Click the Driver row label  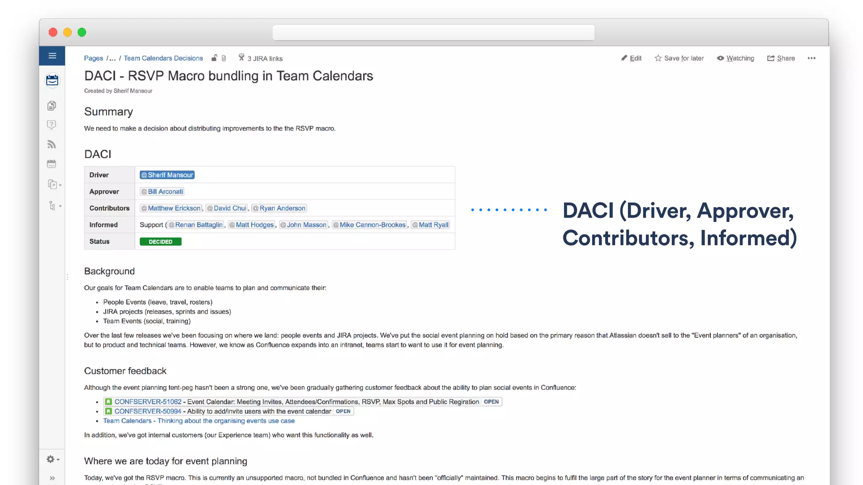click(99, 175)
